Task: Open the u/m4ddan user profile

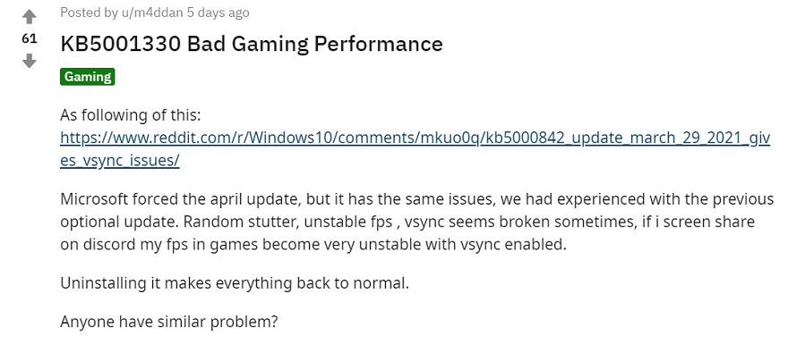Action: click(x=152, y=13)
